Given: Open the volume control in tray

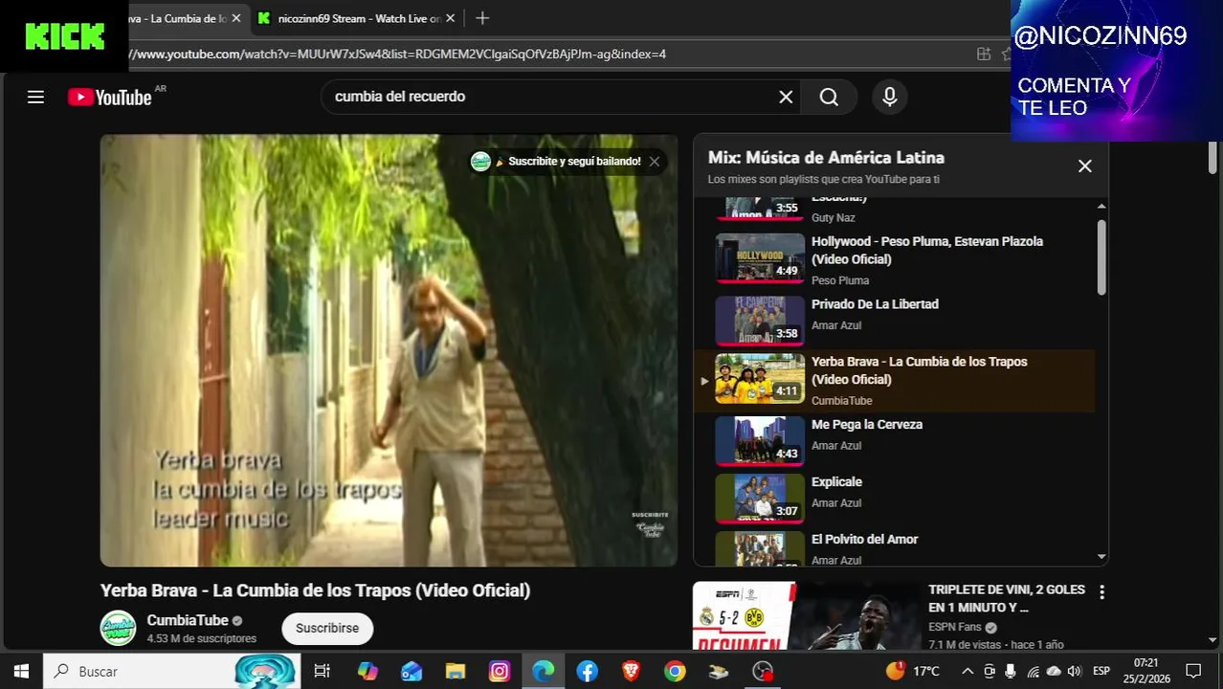Looking at the screenshot, I should [1074, 671].
